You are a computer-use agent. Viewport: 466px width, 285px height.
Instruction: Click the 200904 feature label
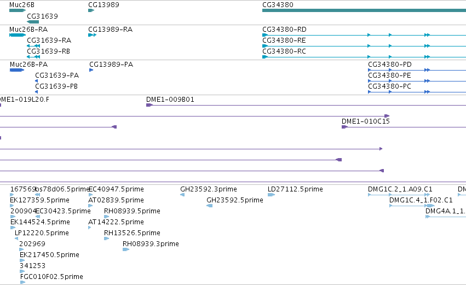(23, 211)
